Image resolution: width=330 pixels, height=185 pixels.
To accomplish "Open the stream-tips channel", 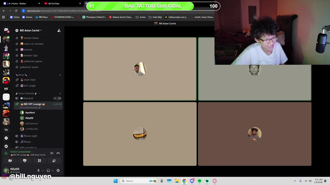I will [x=38, y=55].
